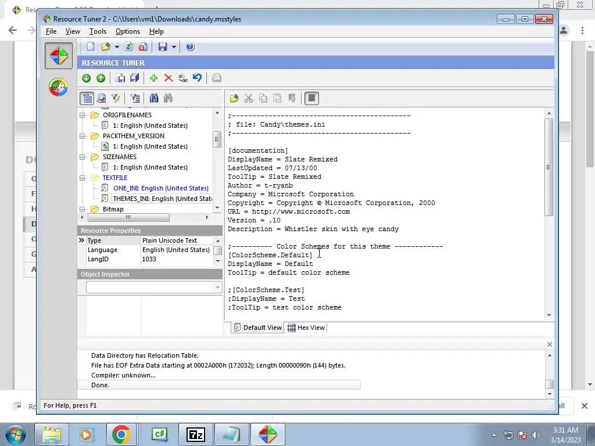Image resolution: width=595 pixels, height=446 pixels.
Task: Toggle the resource tree view button
Action: click(x=87, y=98)
